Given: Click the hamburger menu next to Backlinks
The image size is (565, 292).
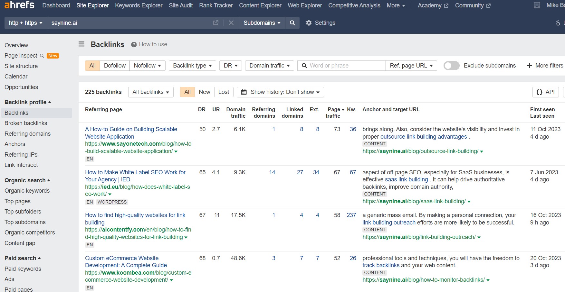Looking at the screenshot, I should click(x=81, y=44).
